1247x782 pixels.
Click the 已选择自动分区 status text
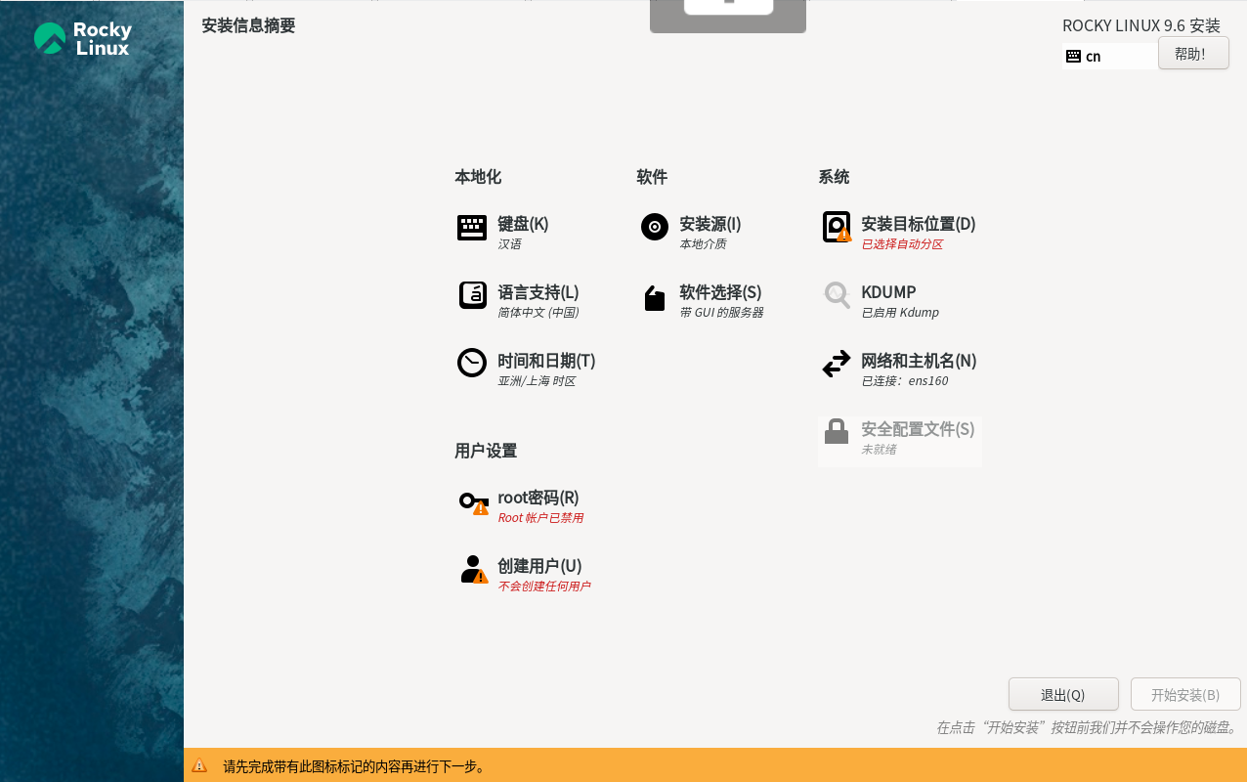point(902,244)
